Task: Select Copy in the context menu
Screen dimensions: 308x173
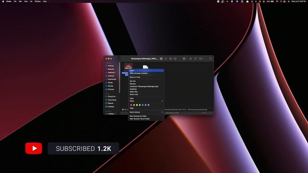Action: tap(146, 98)
